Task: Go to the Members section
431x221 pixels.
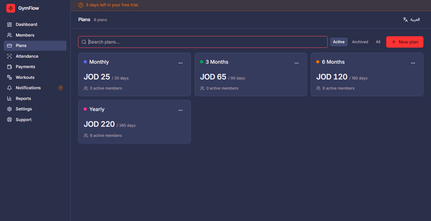Action: [x=35, y=35]
